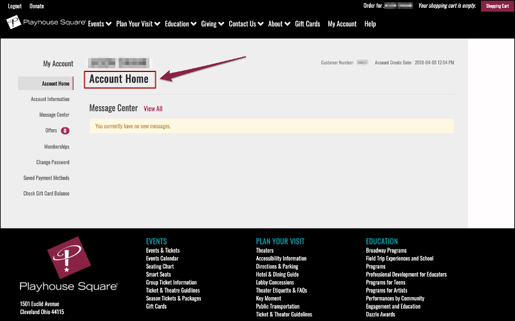Screen dimensions: 515x321
Task: Open Programs for Teens link
Action: [x=386, y=282]
